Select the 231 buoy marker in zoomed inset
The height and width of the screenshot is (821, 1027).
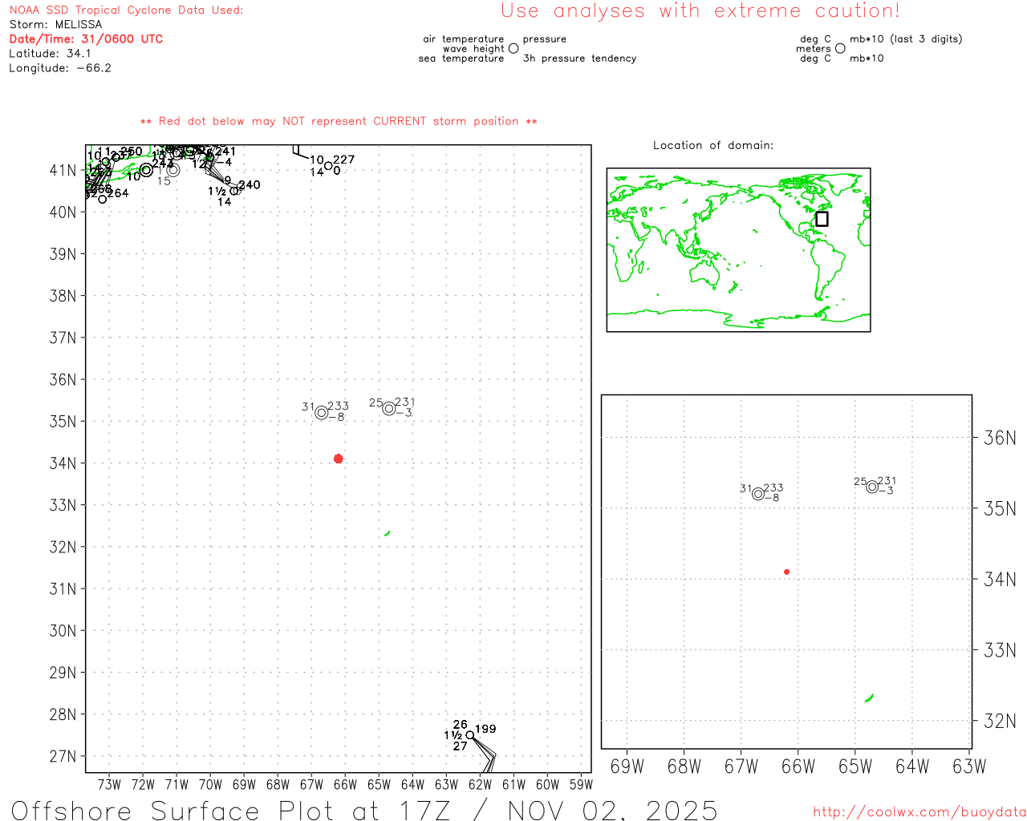tap(872, 487)
